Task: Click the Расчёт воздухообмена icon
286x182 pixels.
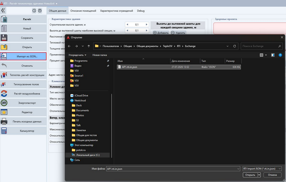Action: tap(4, 94)
